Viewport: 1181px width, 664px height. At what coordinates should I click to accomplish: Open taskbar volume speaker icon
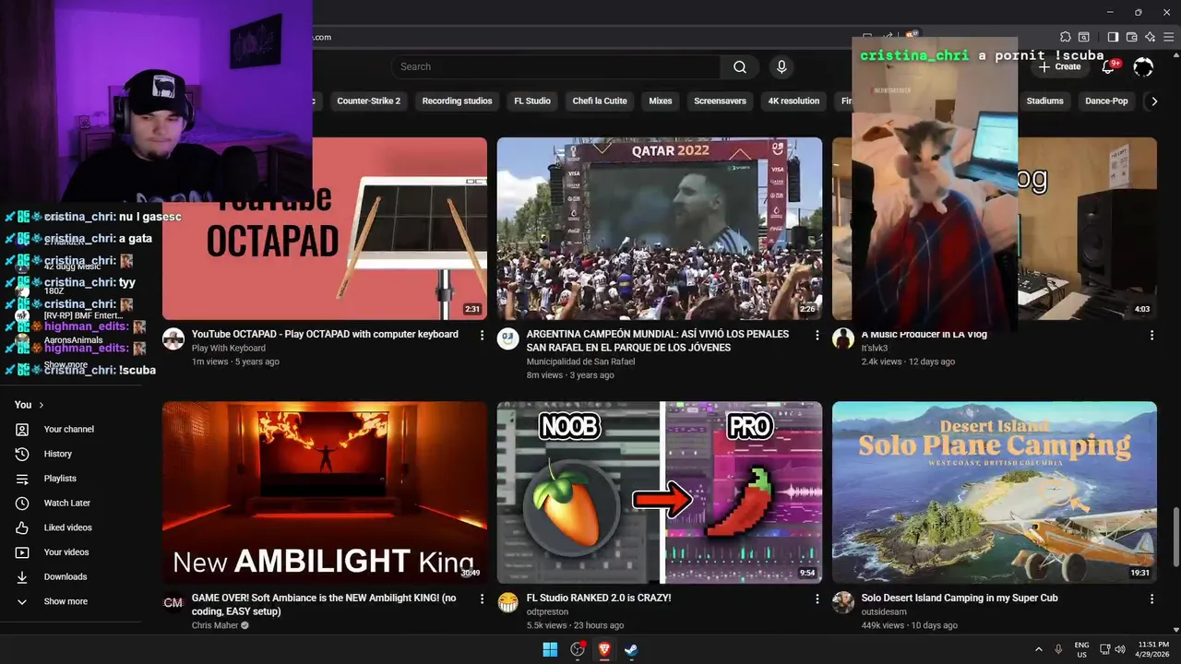pyautogui.click(x=1120, y=649)
